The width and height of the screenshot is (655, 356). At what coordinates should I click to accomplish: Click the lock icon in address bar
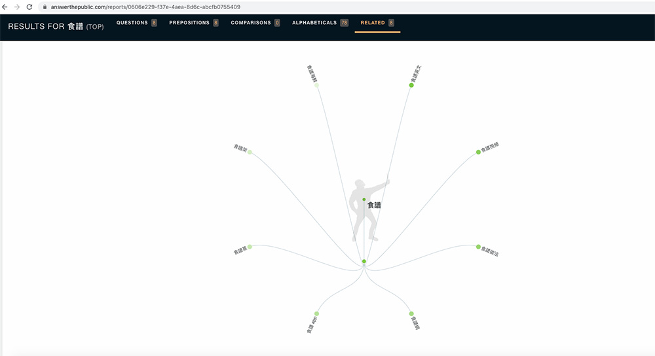coord(45,7)
